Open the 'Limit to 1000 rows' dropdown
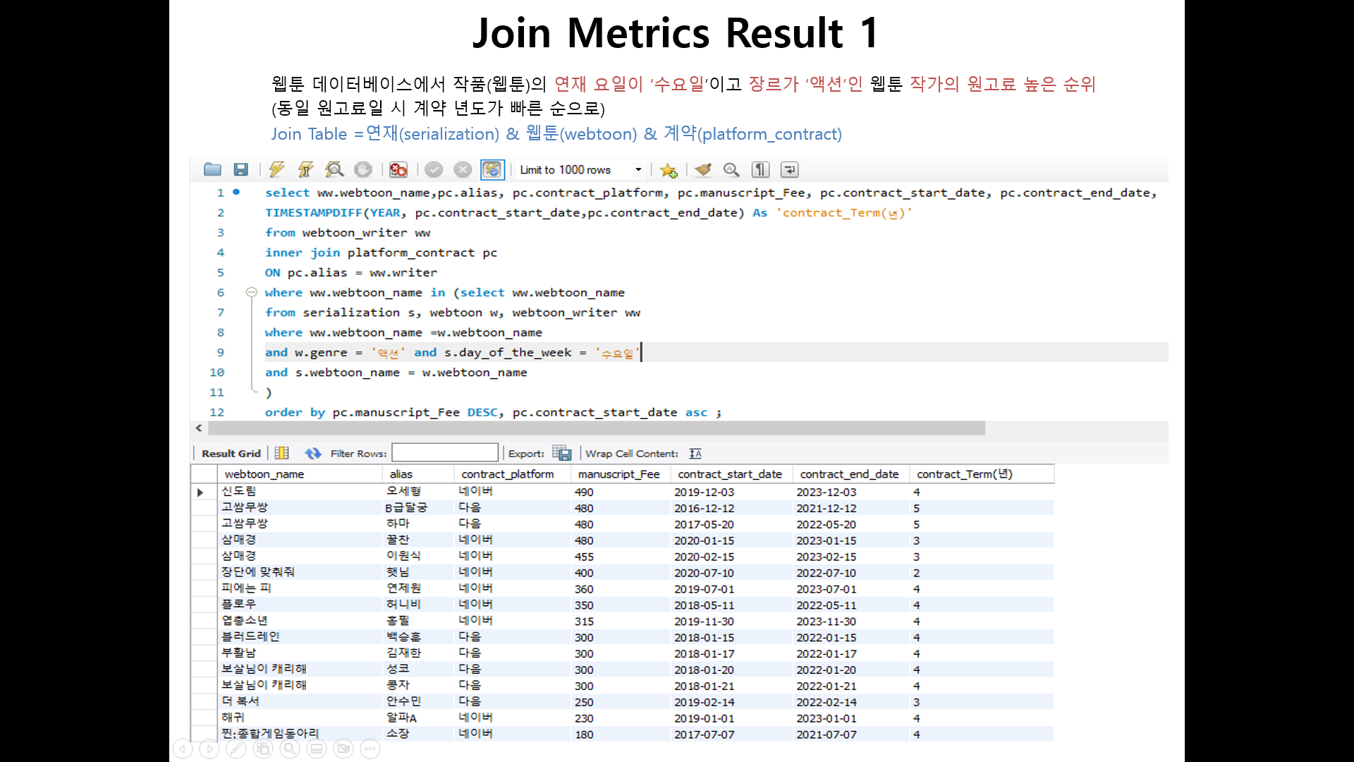 [x=581, y=170]
